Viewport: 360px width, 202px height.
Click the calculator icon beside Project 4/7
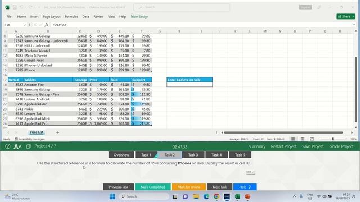click(29, 146)
